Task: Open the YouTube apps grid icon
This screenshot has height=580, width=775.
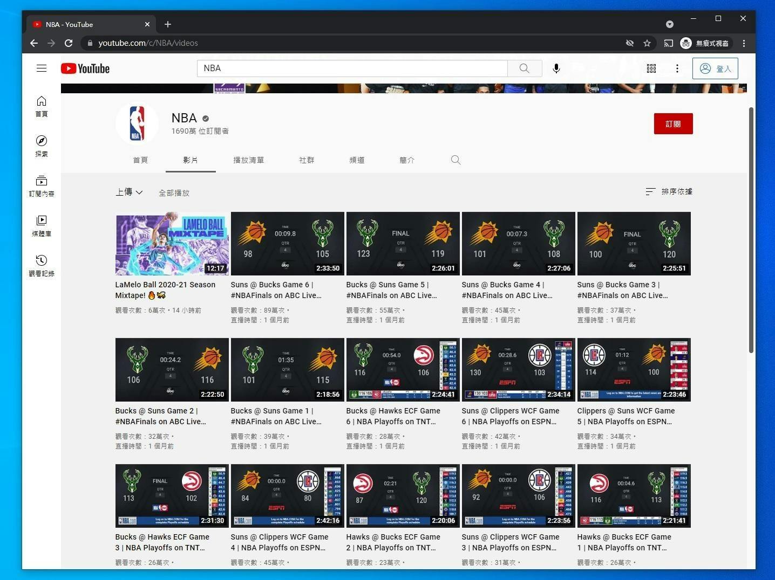Action: [x=651, y=68]
